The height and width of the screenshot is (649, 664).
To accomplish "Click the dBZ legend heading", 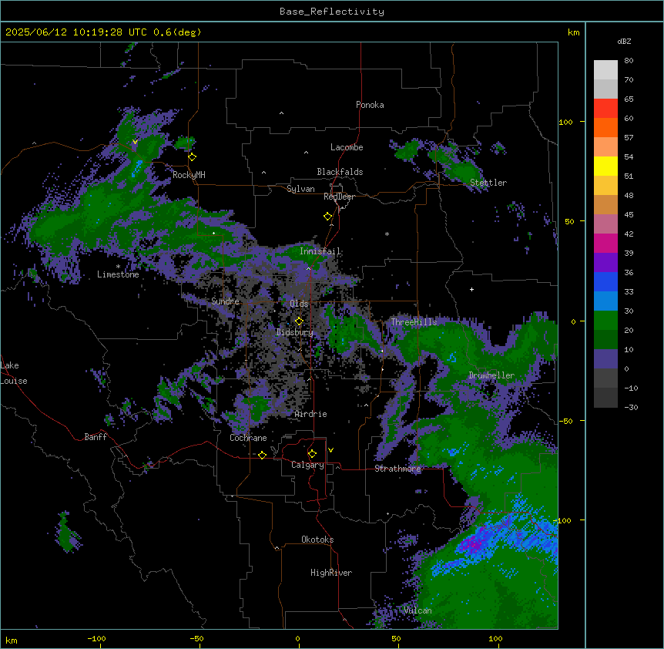I will click(x=624, y=41).
